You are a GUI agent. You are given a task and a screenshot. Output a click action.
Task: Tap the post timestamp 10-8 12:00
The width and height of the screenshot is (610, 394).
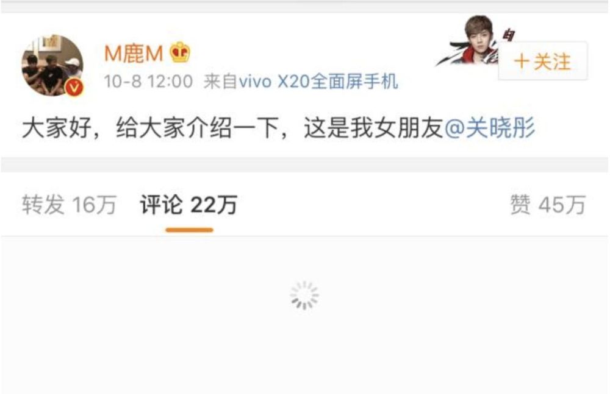click(148, 82)
